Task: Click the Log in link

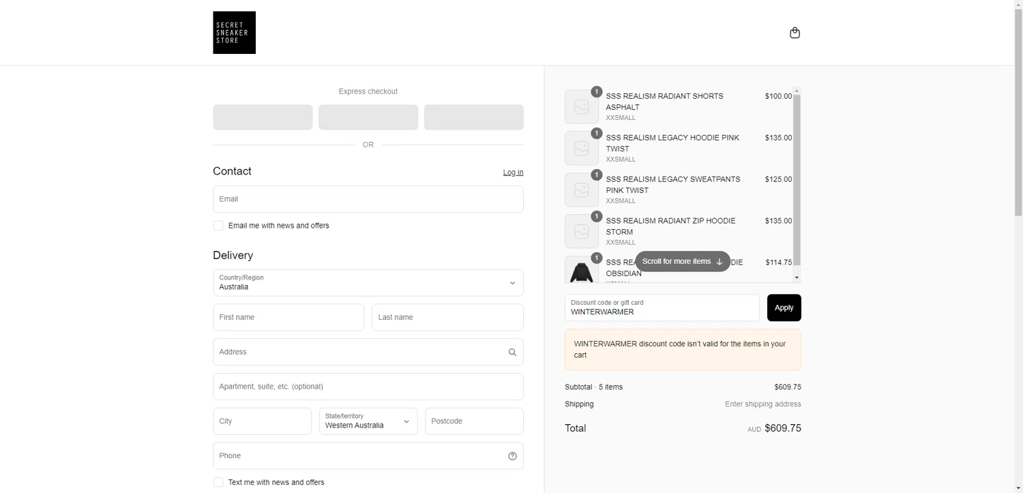Action: (x=513, y=173)
